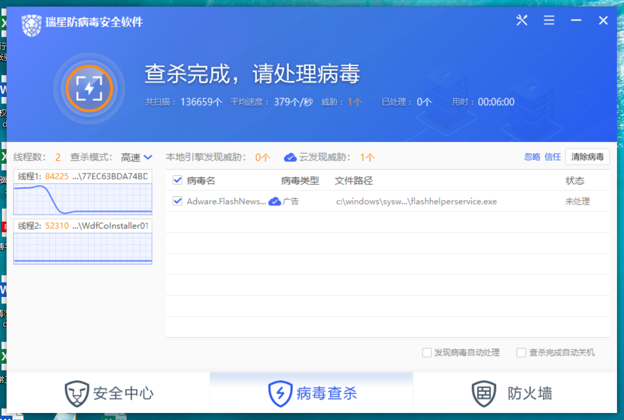
Task: Switch to the 病毒查杀 tab
Action: (x=311, y=393)
